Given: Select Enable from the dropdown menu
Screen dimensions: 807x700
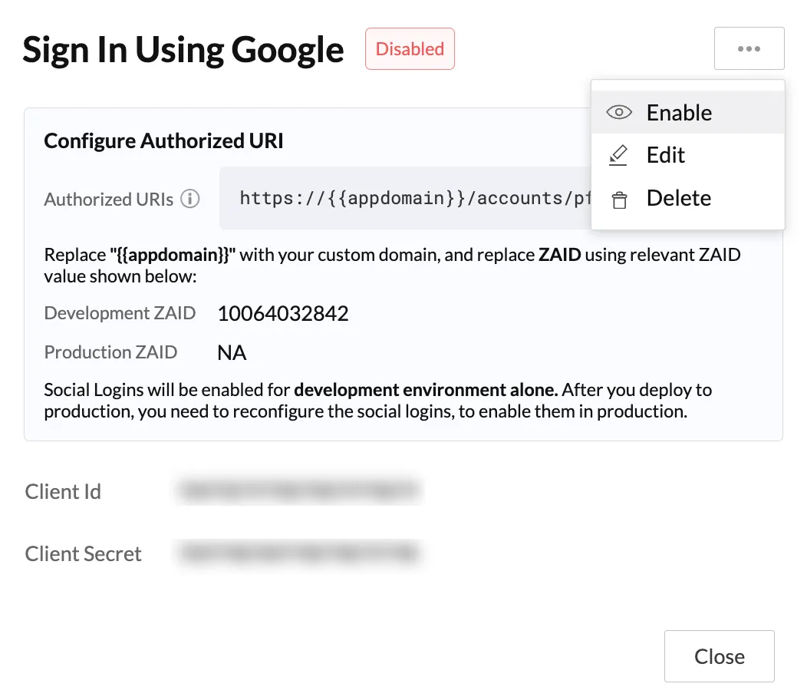Looking at the screenshot, I should (x=687, y=112).
